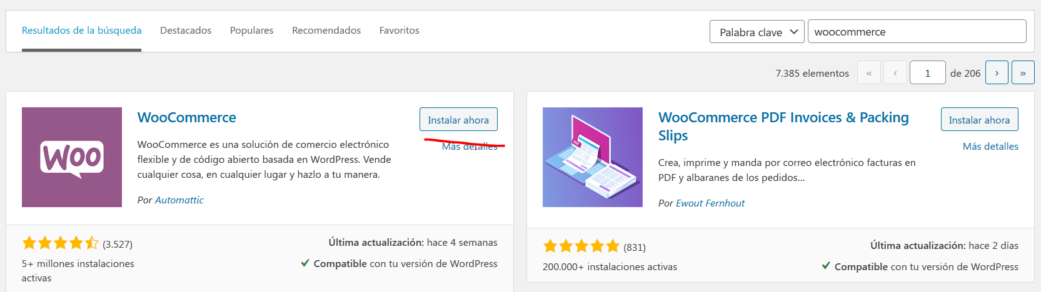Open the Palabra clave dropdown

tap(757, 32)
